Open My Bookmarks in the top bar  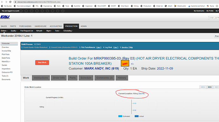[x=199, y=11]
